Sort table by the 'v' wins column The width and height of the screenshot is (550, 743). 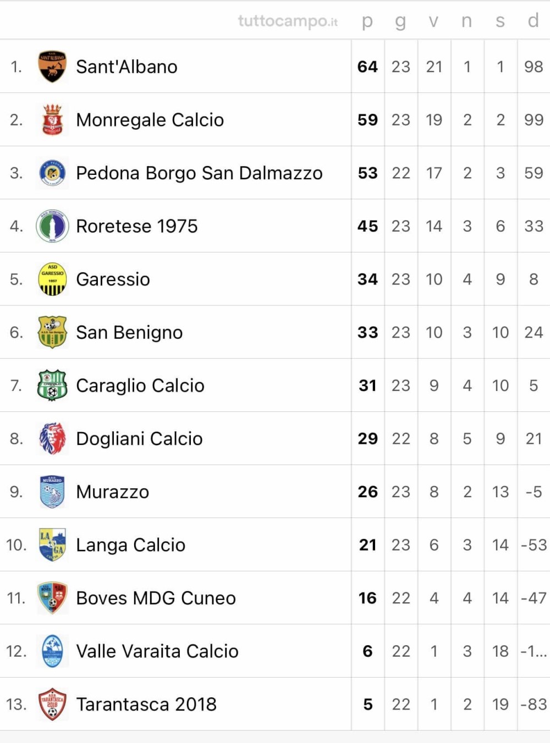click(x=433, y=21)
